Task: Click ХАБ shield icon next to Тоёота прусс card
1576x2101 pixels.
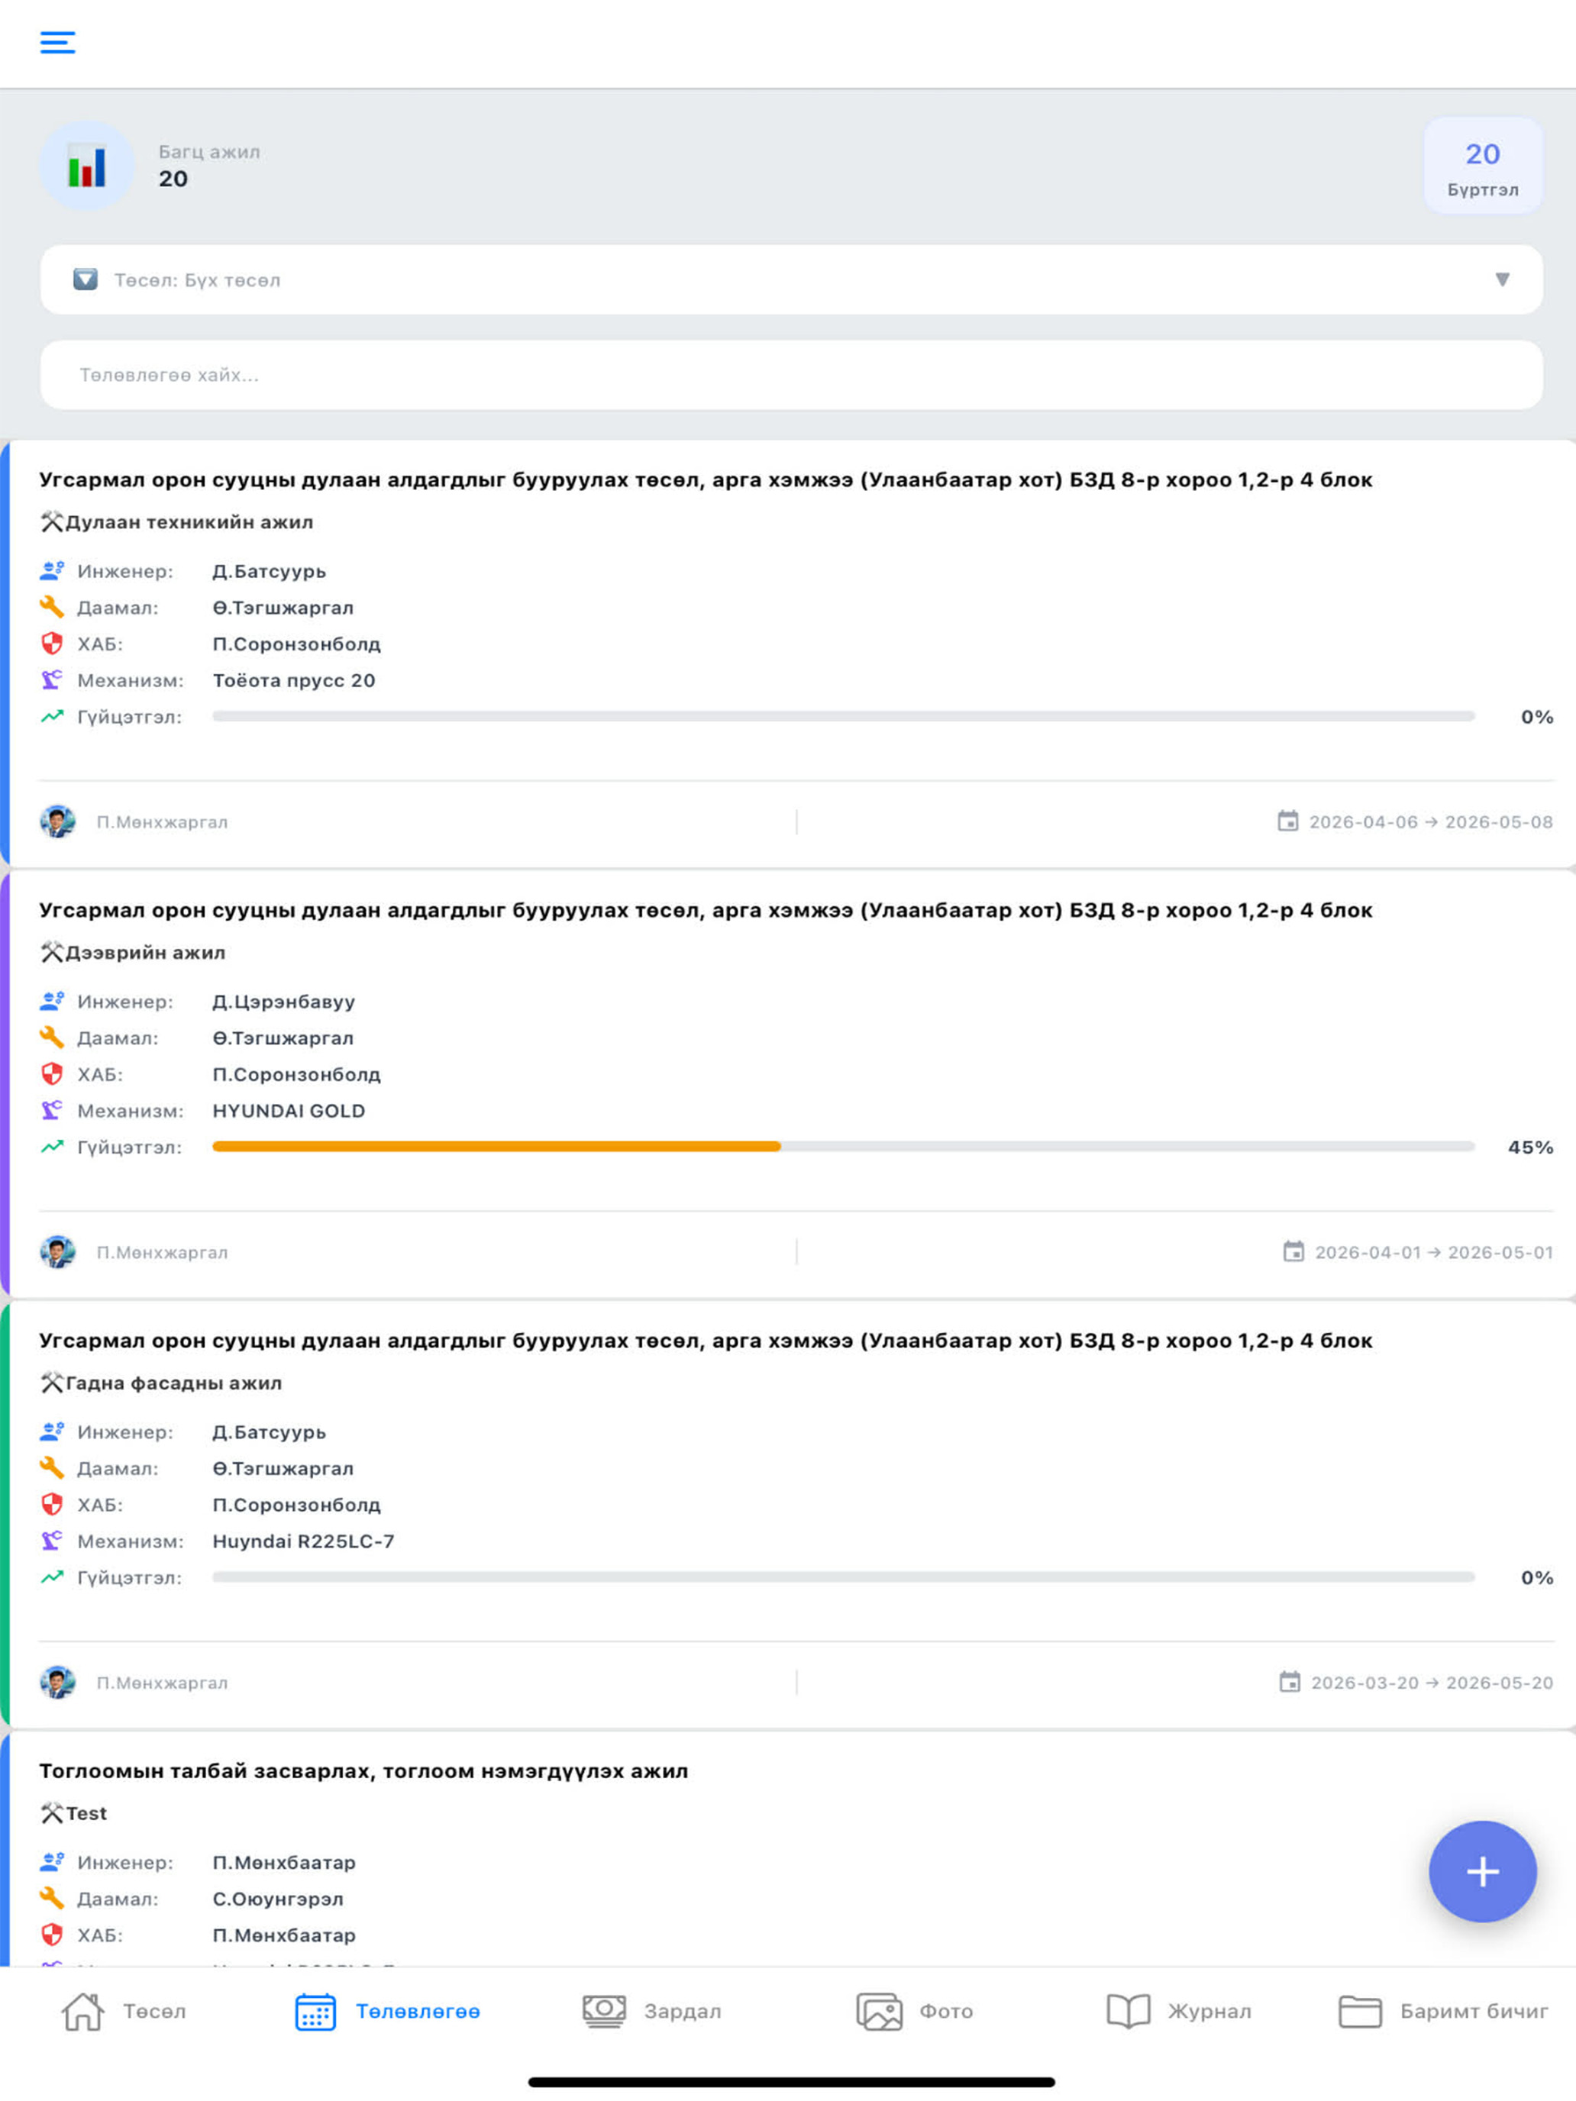Action: [x=51, y=643]
